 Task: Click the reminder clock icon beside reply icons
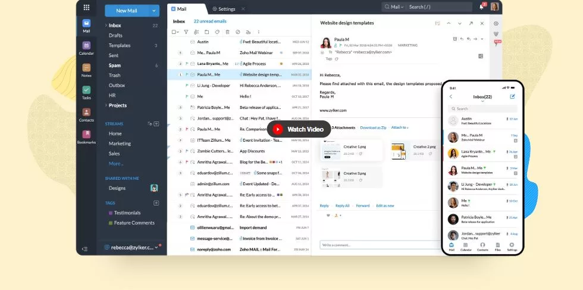(x=455, y=39)
